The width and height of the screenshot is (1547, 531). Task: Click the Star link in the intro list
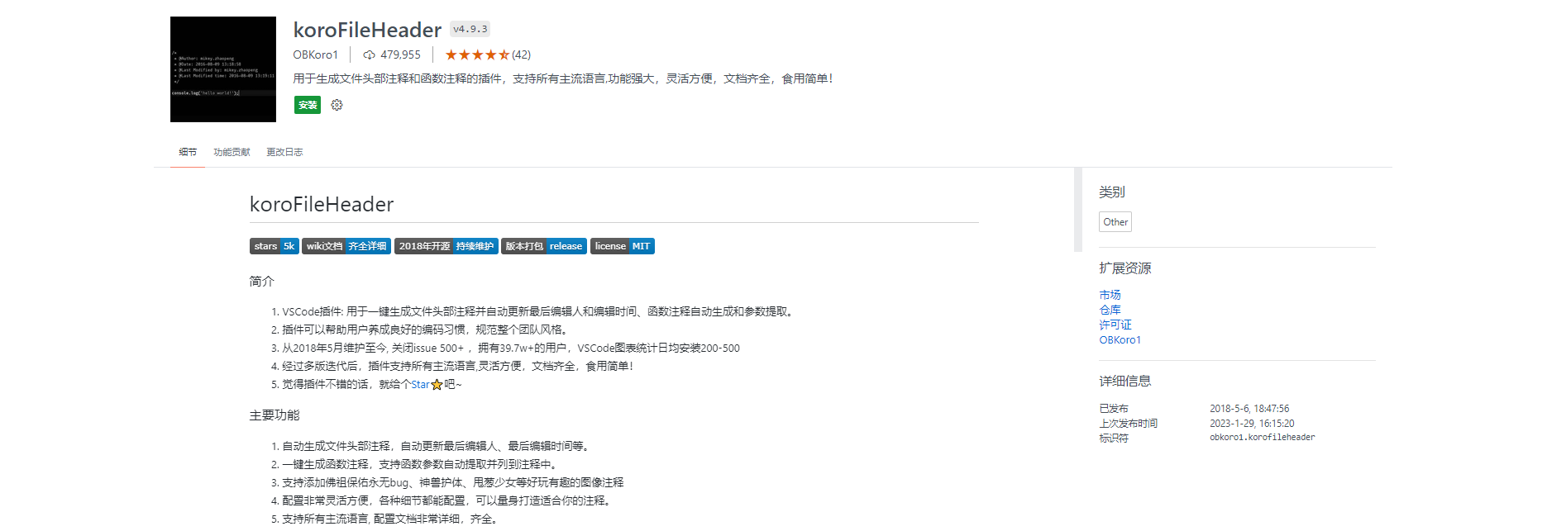point(420,385)
